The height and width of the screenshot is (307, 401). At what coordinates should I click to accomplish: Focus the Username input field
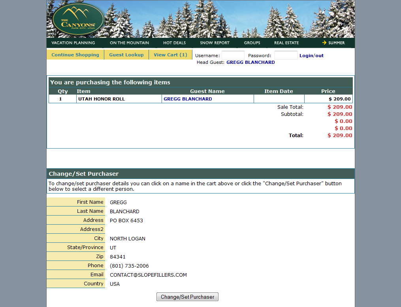click(x=233, y=56)
